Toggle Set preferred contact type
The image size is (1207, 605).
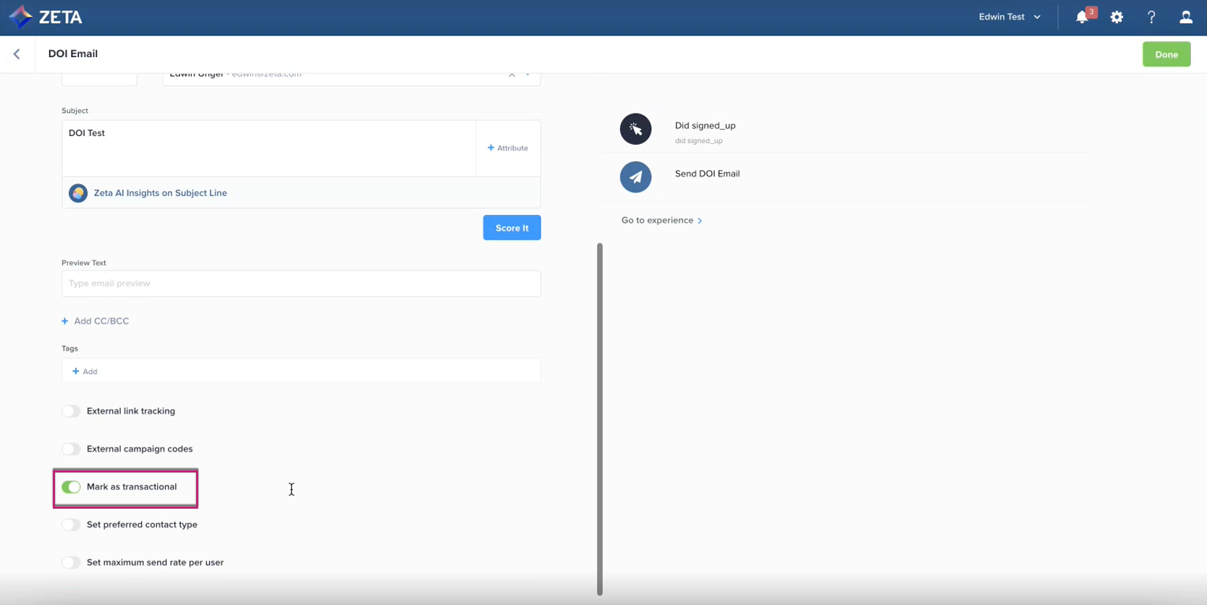(71, 525)
